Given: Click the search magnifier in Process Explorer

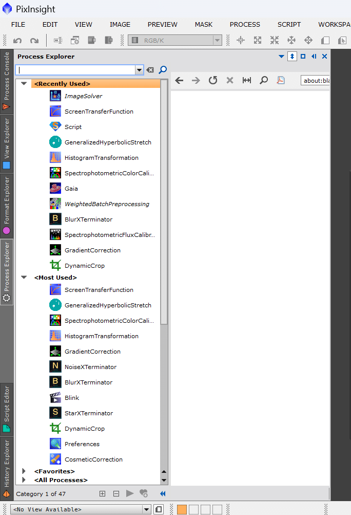Looking at the screenshot, I should click(163, 69).
